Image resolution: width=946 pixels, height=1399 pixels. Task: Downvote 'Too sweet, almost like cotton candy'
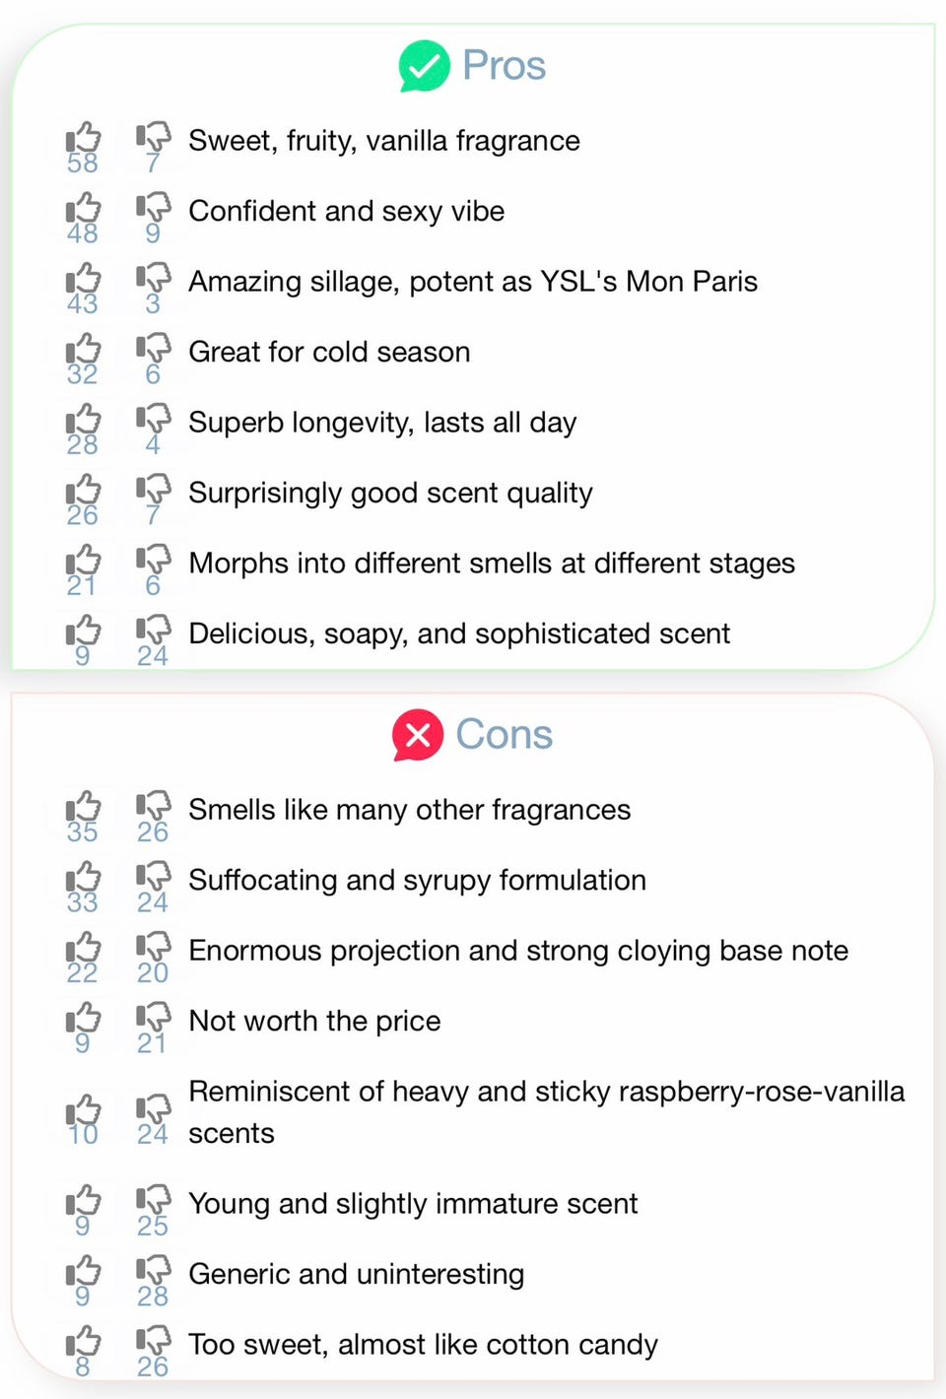[x=153, y=1343]
